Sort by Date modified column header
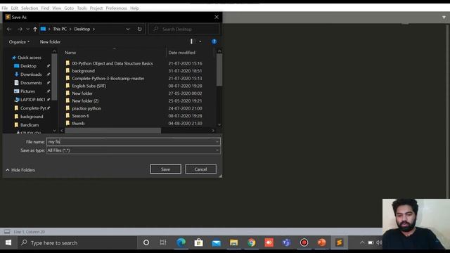Image resolution: width=450 pixels, height=253 pixels. pos(181,53)
